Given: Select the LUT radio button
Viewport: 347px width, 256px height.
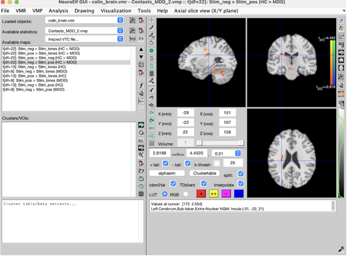Looking at the screenshot, I should [x=165, y=194].
